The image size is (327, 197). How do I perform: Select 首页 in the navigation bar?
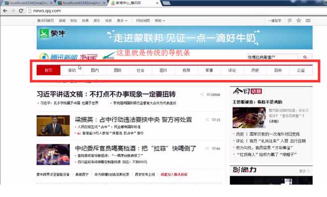(49, 70)
